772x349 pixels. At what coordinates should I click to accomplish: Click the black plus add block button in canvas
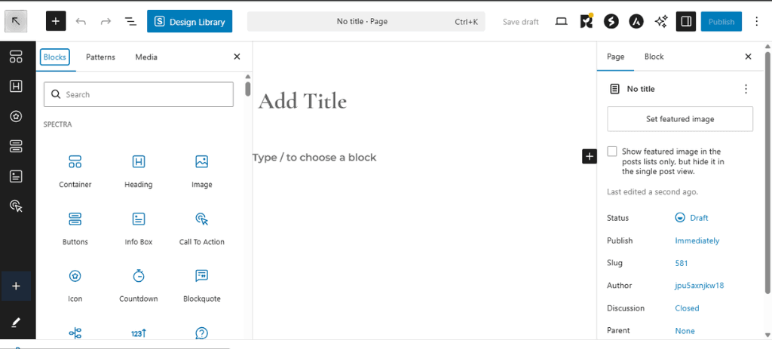coord(590,157)
